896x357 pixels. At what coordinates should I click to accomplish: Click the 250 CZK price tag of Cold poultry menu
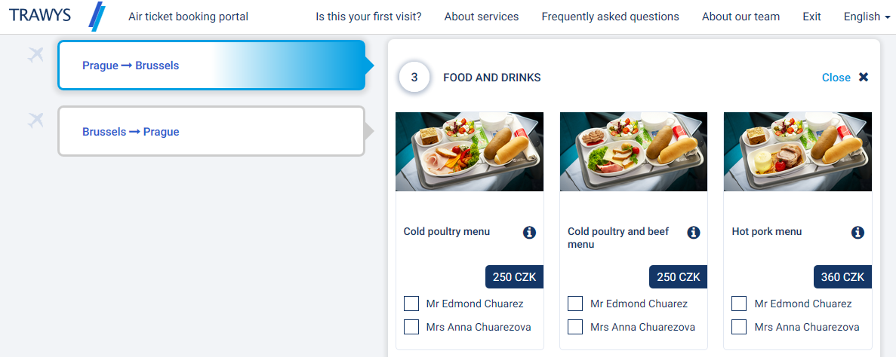pyautogui.click(x=514, y=277)
